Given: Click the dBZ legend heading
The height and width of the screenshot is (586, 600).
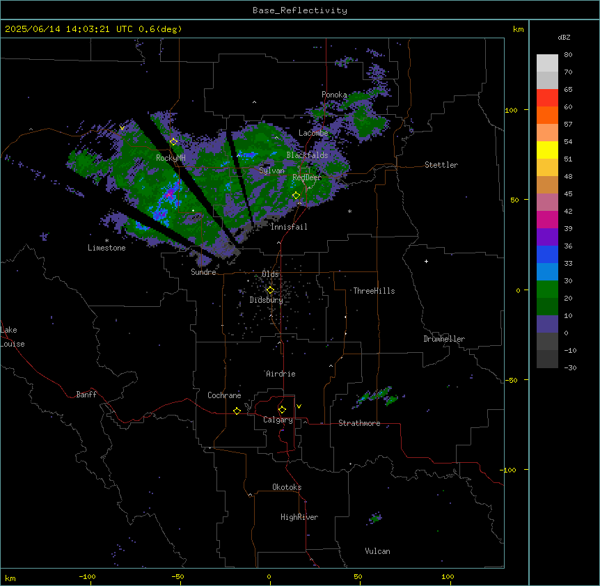Looking at the screenshot, I should coord(564,38).
